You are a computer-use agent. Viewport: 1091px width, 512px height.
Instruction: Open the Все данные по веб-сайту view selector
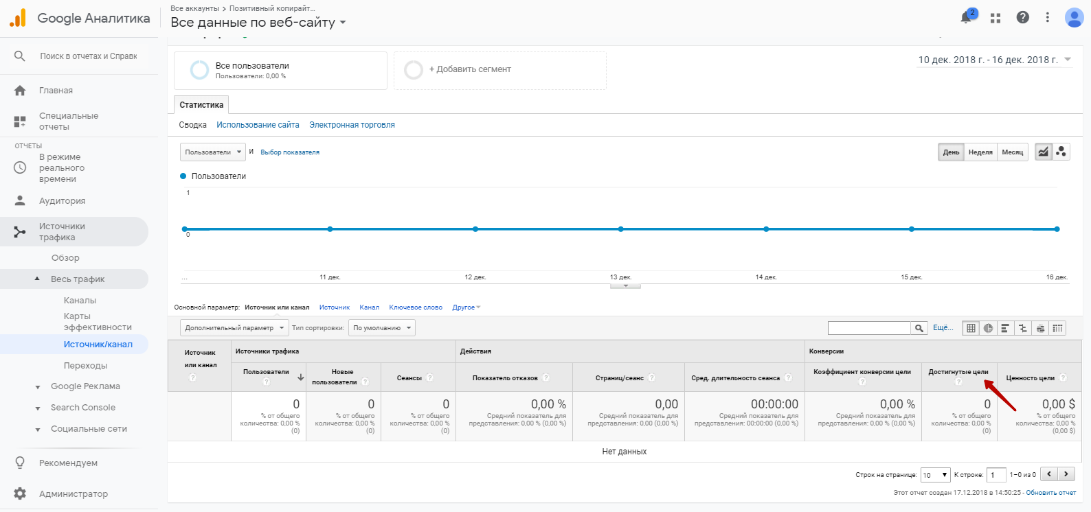click(x=258, y=22)
